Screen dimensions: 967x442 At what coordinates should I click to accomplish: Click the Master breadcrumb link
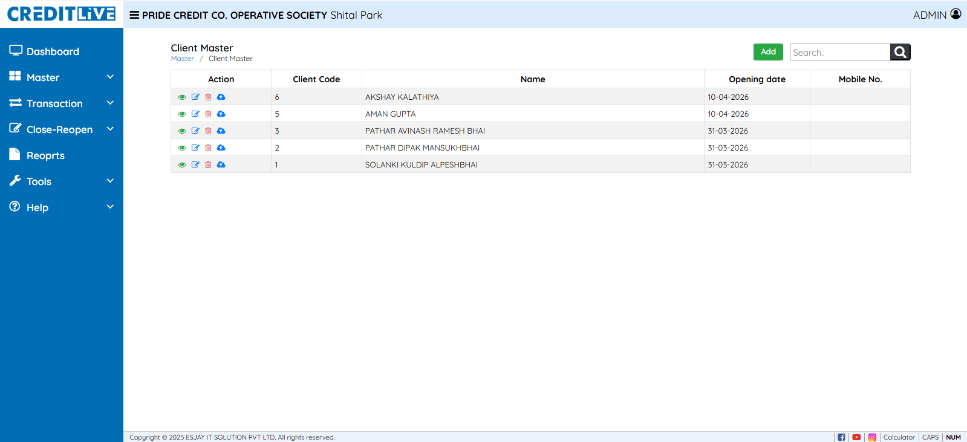[x=182, y=59]
